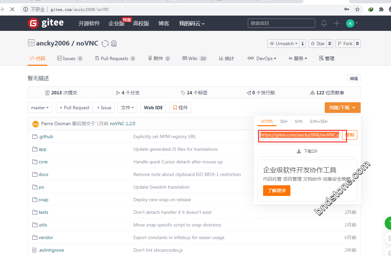
Task: Open the Web IDE button
Action: 153,108
